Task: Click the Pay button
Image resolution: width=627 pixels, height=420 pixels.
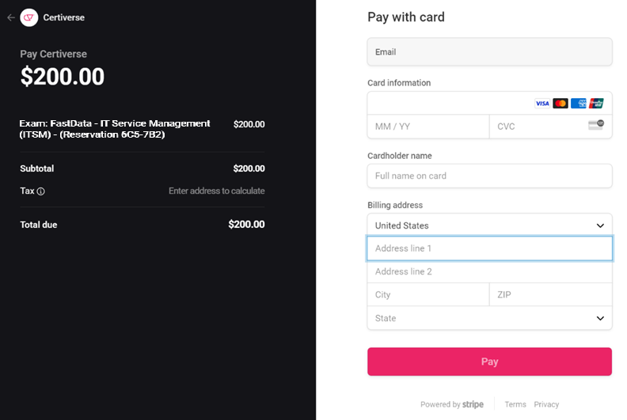Action: pyautogui.click(x=489, y=361)
